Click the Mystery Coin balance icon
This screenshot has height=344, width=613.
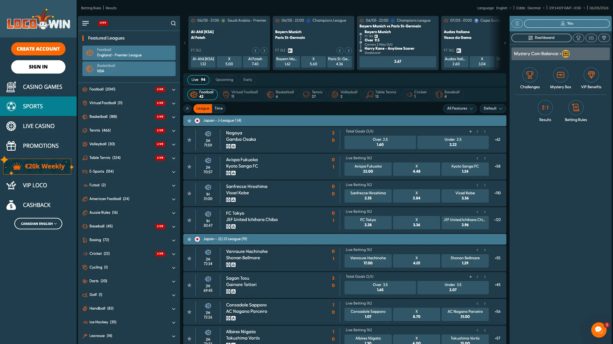566,54
